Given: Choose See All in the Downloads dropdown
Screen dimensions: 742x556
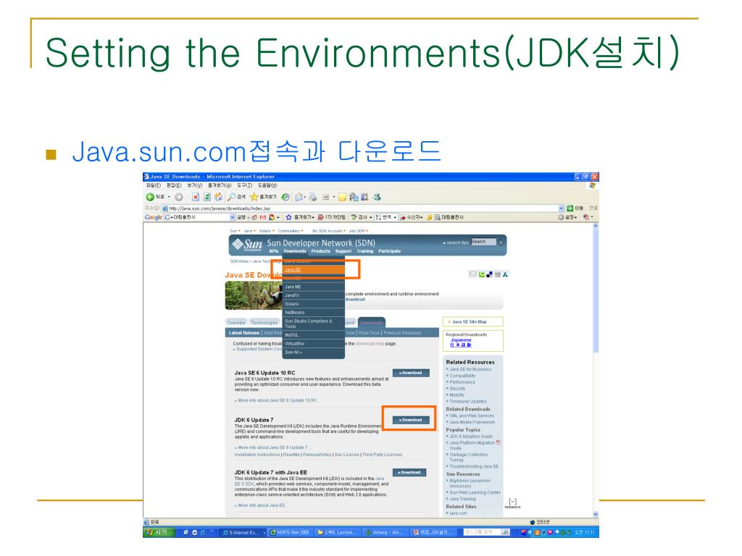Looking at the screenshot, I should 314,352.
